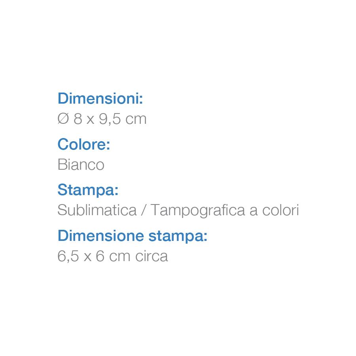Screen dimensions: 356x356
Task: Click the word "Sublimatica"
Action: pos(97,210)
